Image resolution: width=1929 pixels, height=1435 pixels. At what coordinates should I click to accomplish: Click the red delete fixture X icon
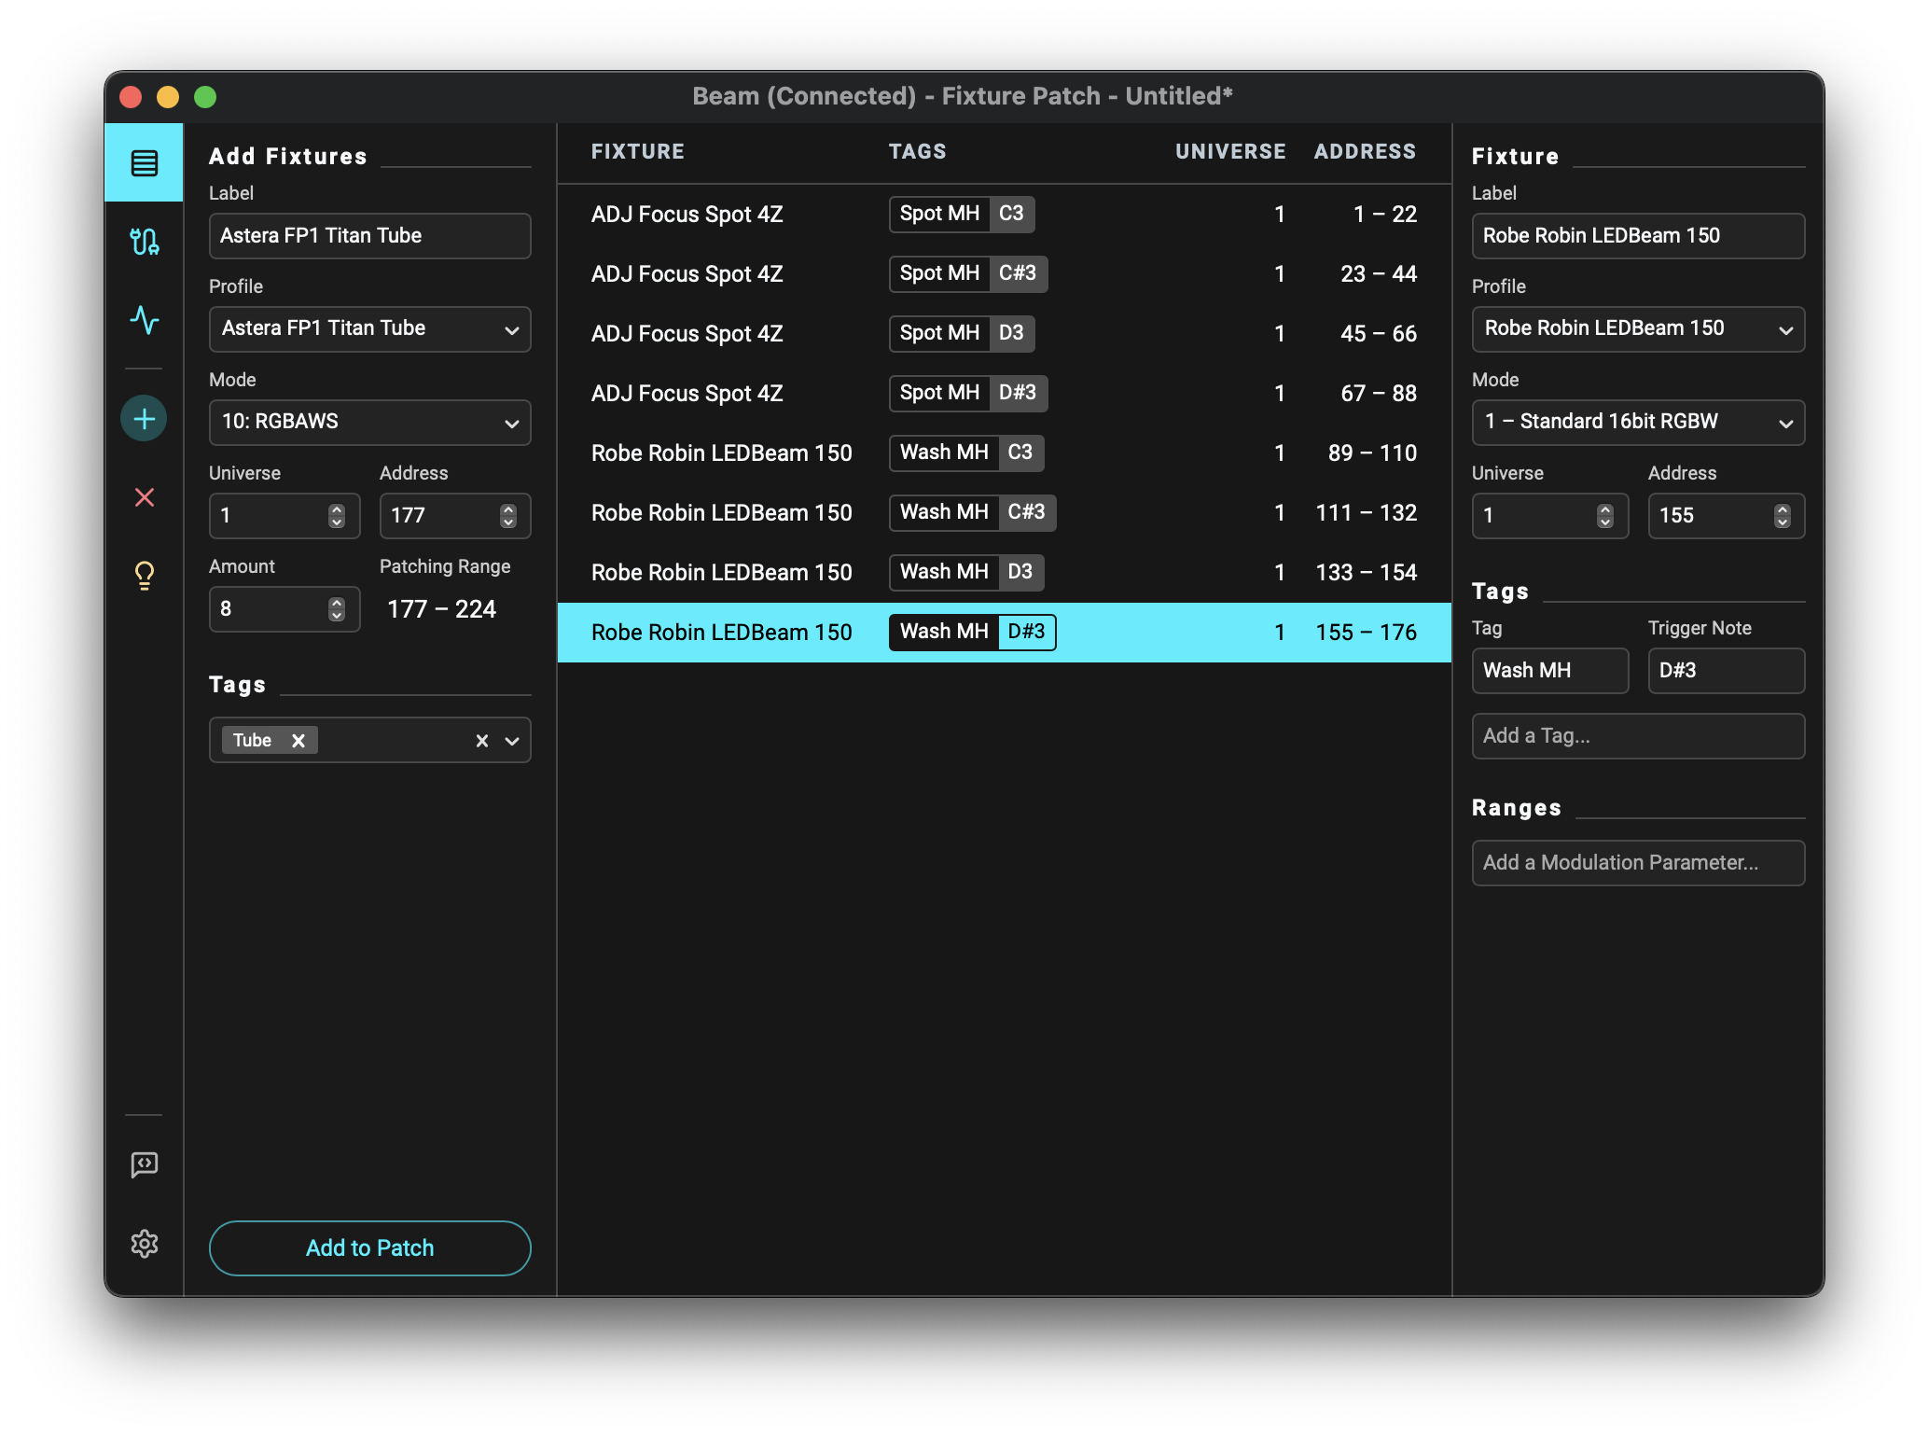[x=144, y=497]
